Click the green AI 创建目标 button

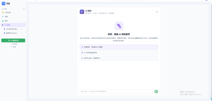tap(13, 41)
